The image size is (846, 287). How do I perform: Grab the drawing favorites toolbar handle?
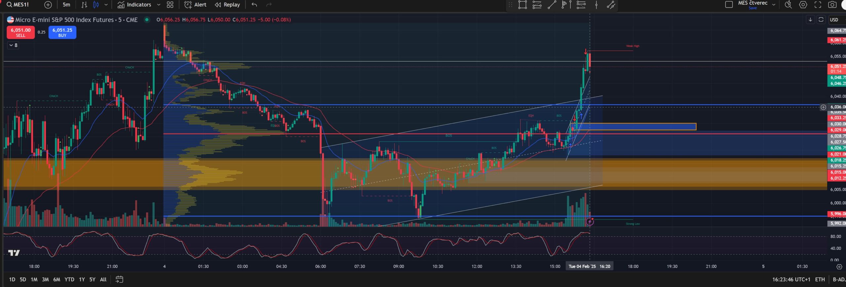(511, 5)
